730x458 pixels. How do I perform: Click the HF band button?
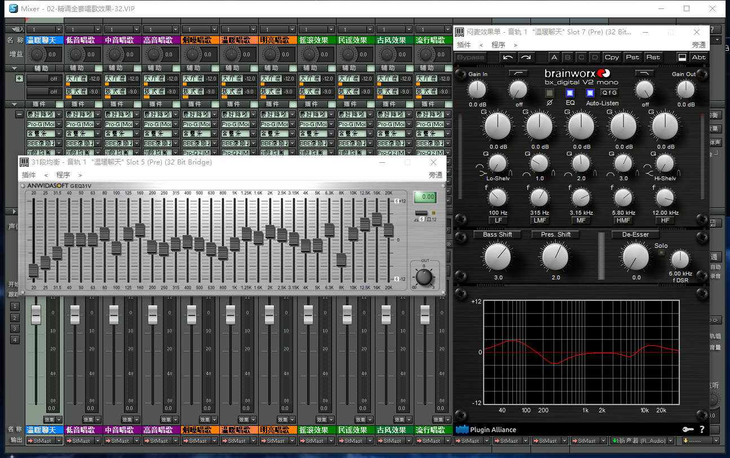coord(665,220)
